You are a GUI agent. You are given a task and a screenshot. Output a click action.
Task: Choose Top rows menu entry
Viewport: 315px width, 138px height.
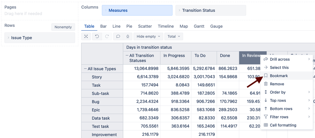(287, 101)
